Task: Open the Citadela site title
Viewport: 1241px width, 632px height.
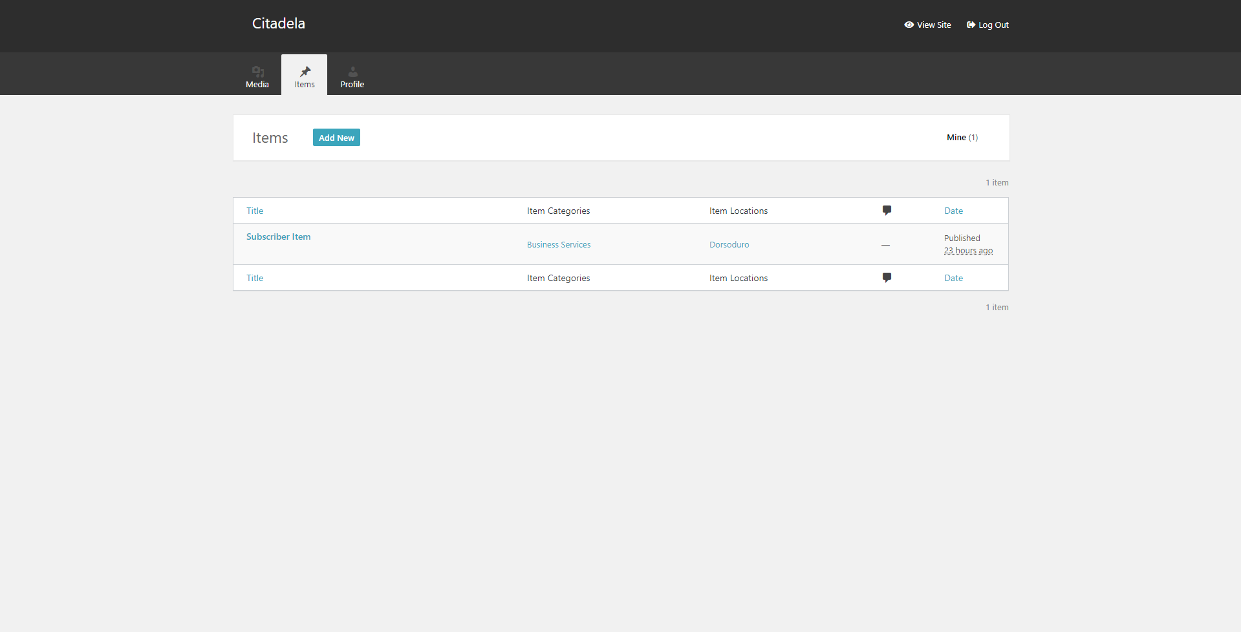Action: 279,23
